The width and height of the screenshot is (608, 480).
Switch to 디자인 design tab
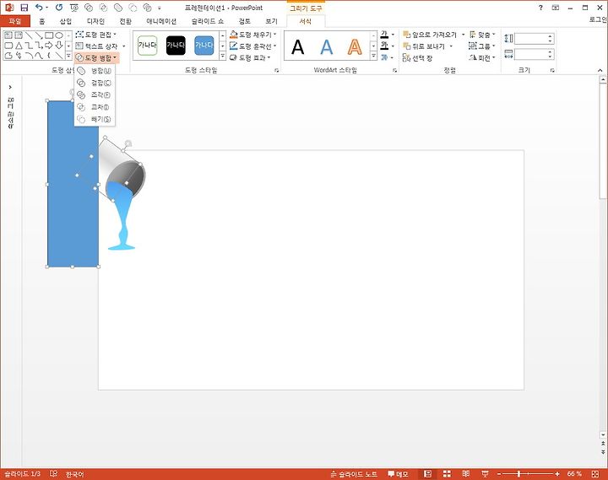click(95, 21)
